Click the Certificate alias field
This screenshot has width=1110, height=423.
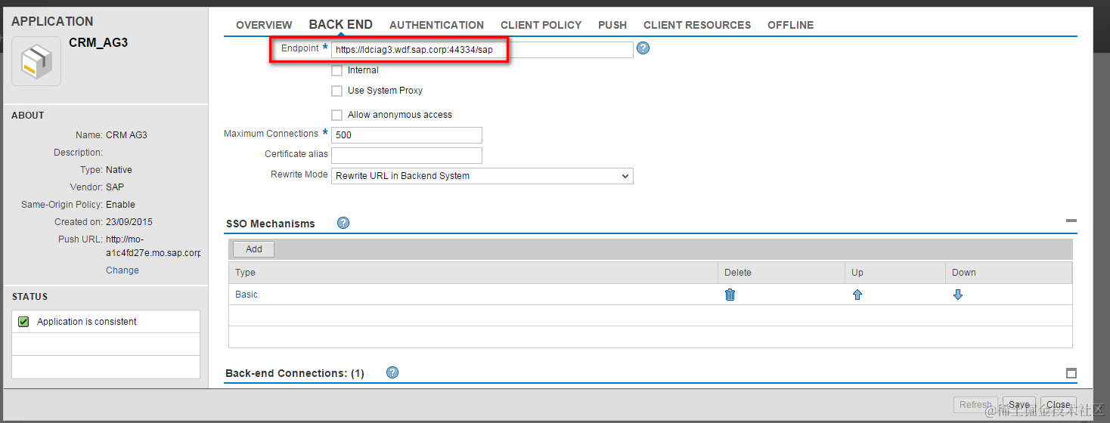[407, 156]
